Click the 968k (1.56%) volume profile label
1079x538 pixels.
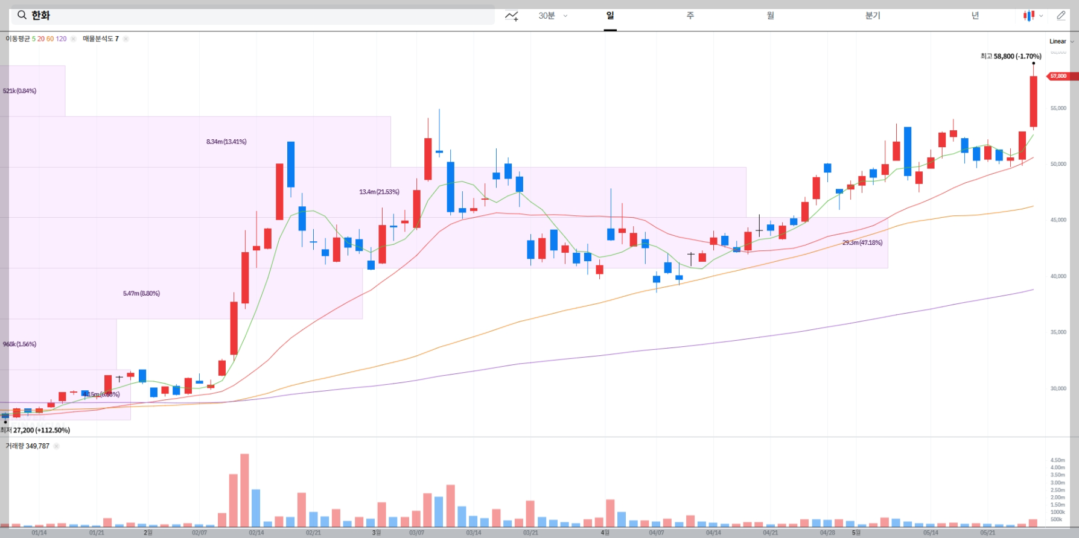(19, 344)
